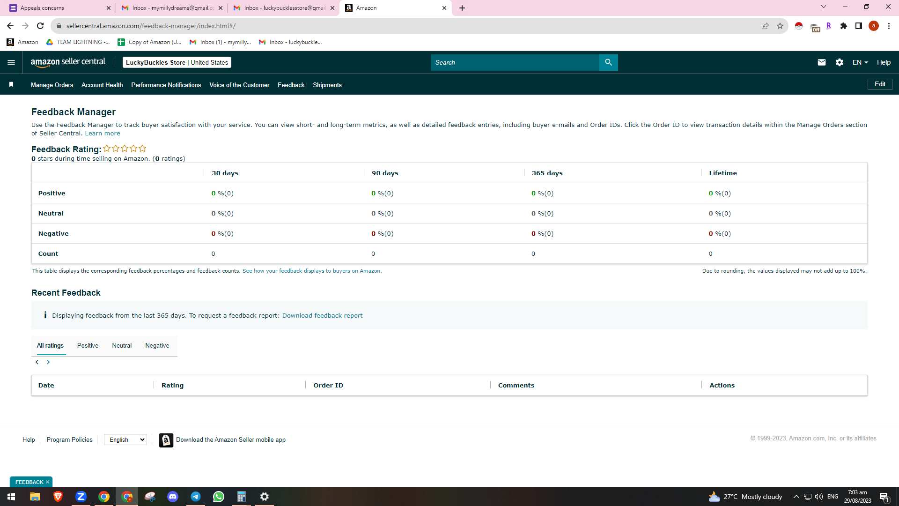Viewport: 899px width, 506px height.
Task: Click the Edit button in nav bar
Action: pyautogui.click(x=880, y=84)
